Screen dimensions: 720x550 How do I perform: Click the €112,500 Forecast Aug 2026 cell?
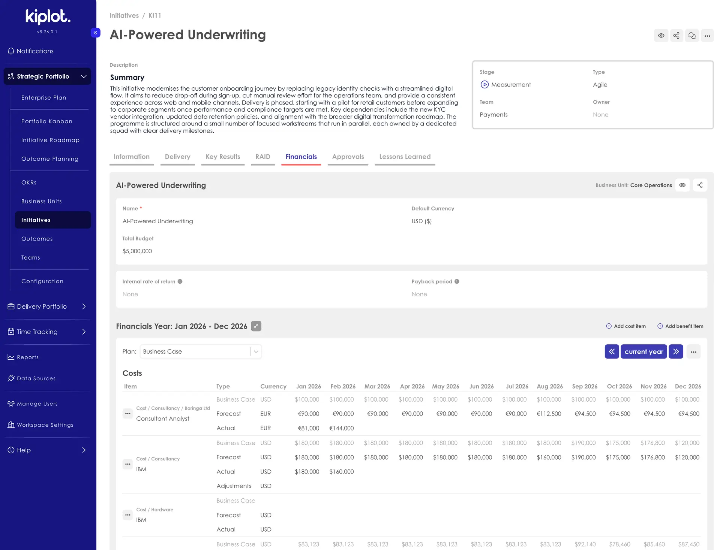click(x=549, y=414)
